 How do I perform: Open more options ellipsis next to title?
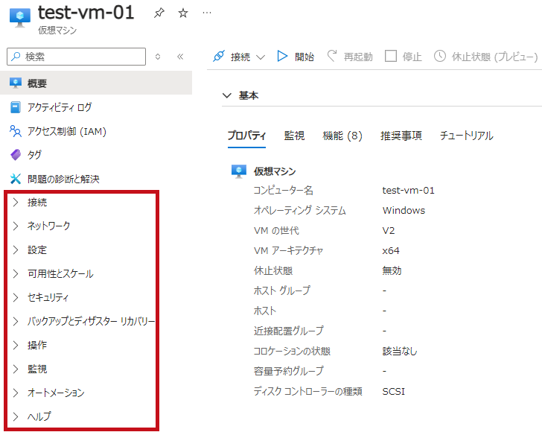(x=207, y=13)
